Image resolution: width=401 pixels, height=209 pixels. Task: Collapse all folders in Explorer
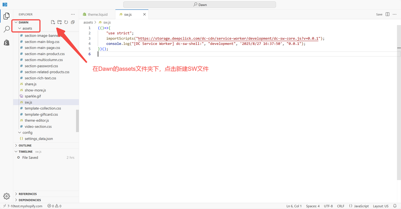tap(73, 22)
